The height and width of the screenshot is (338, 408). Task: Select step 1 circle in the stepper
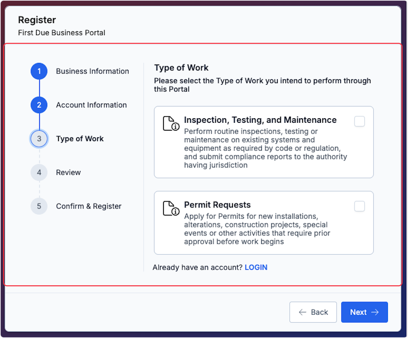39,71
